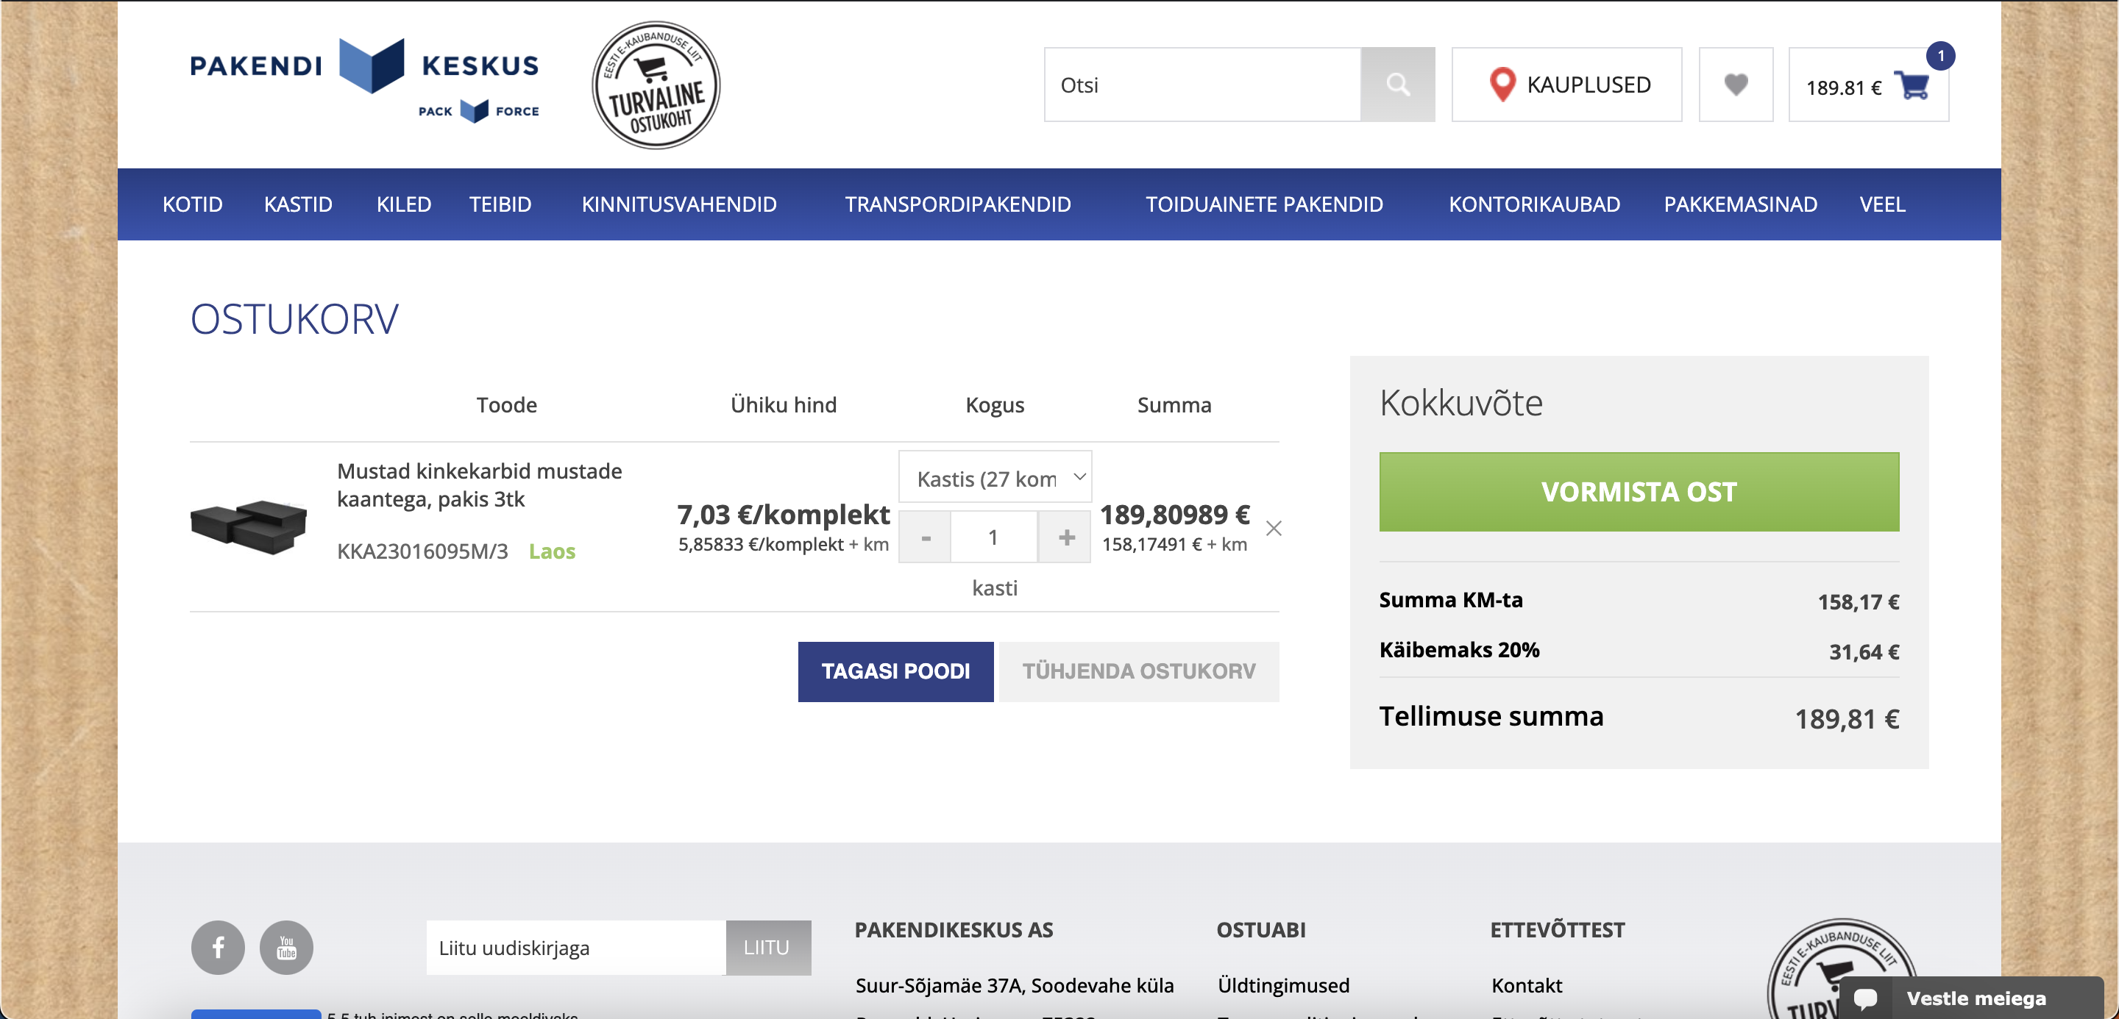Screen dimensions: 2119x1019
Task: Open the KONTORIKAUBAD menu
Action: click(x=1535, y=204)
